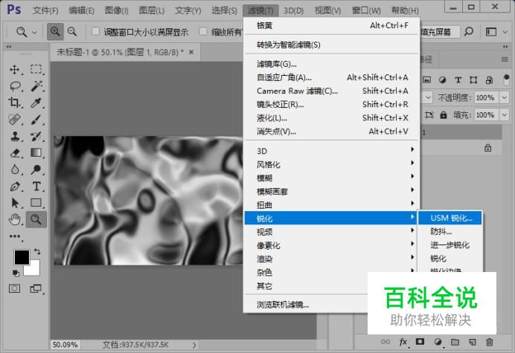Click the foreground black color swatch

tap(22, 257)
